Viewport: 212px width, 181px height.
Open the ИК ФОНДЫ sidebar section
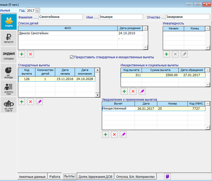pyautogui.click(x=9, y=72)
